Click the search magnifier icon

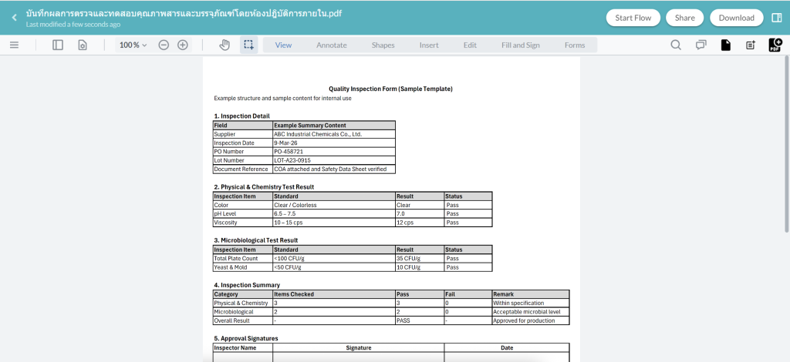676,45
